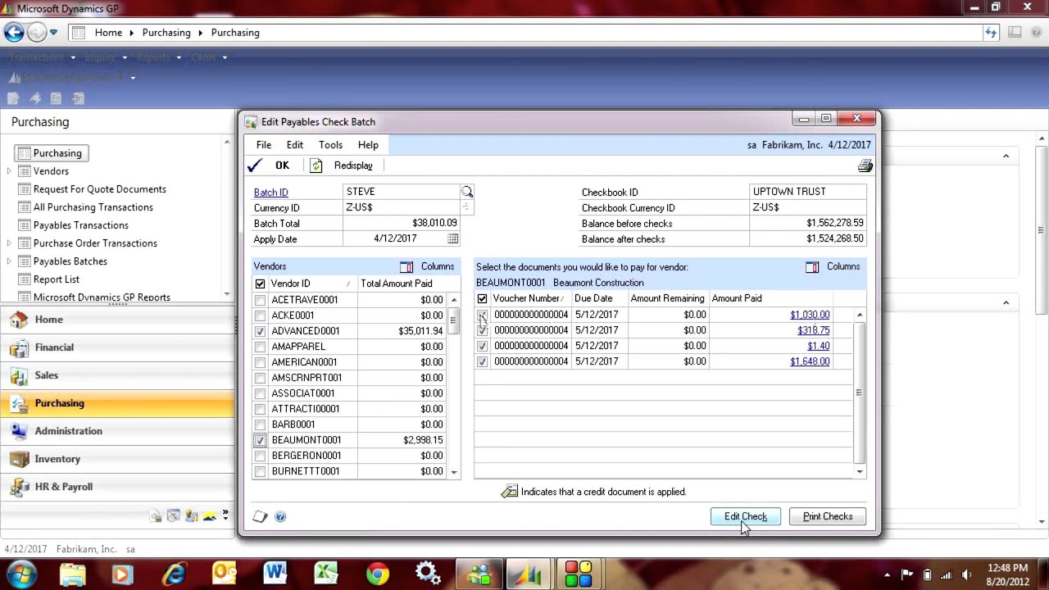
Task: Click the Batch ID input field containing STEVE
Action: click(x=402, y=192)
